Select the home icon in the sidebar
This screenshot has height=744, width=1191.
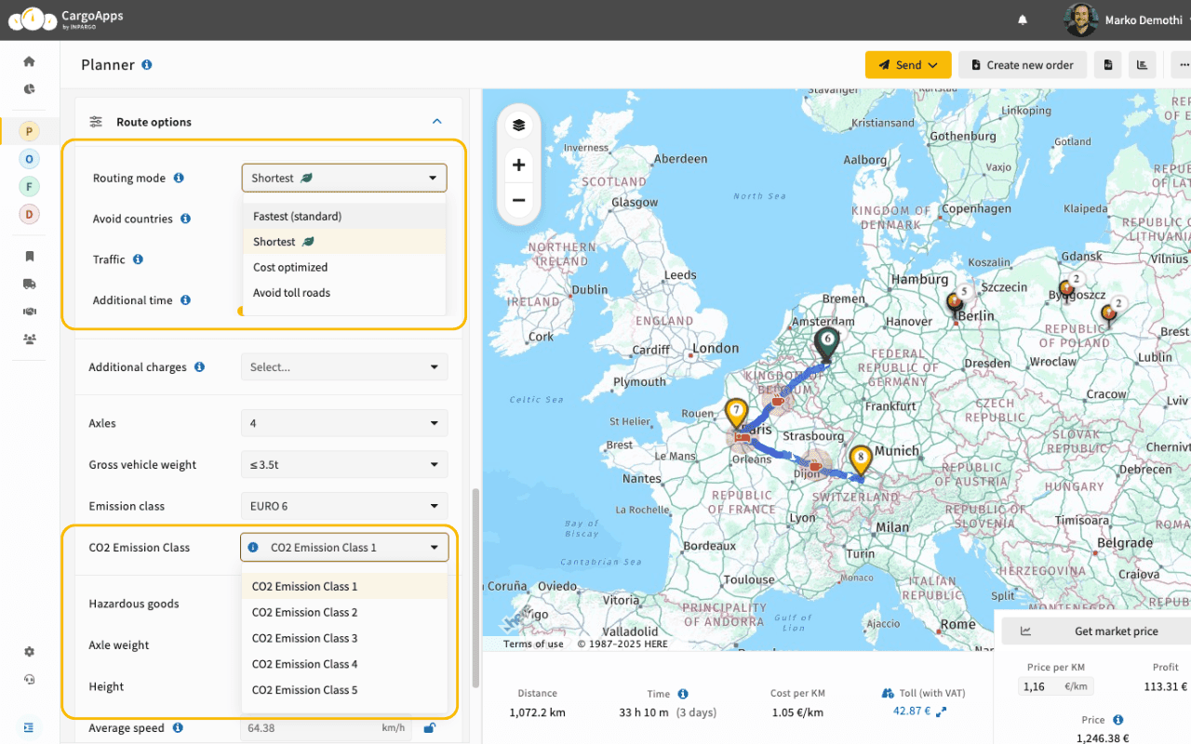coord(28,60)
